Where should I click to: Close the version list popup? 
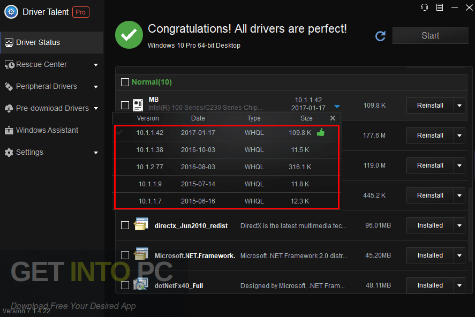[333, 118]
